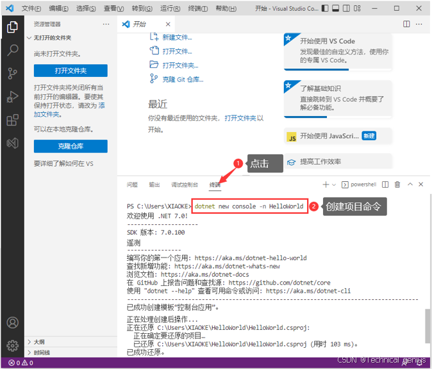Split the editor to the right
The width and height of the screenshot is (432, 369).
pyautogui.click(x=406, y=24)
